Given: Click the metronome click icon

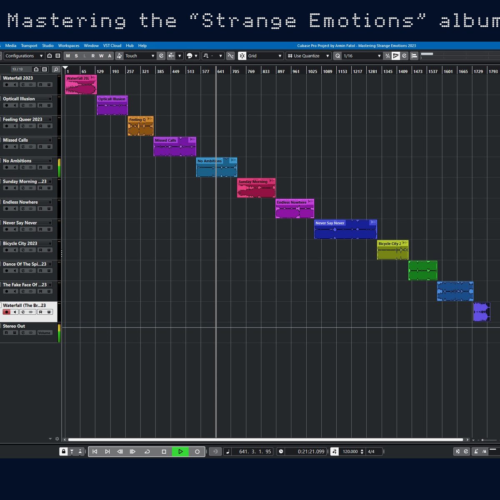Looking at the screenshot, I should (x=475, y=451).
